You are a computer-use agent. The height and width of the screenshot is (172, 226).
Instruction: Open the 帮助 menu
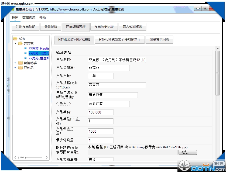pyautogui.click(x=43, y=18)
